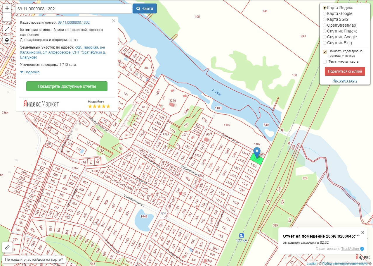The height and width of the screenshot is (266, 373).
Task: Click parcel number 1367 on map
Action: pyautogui.click(x=75, y=168)
